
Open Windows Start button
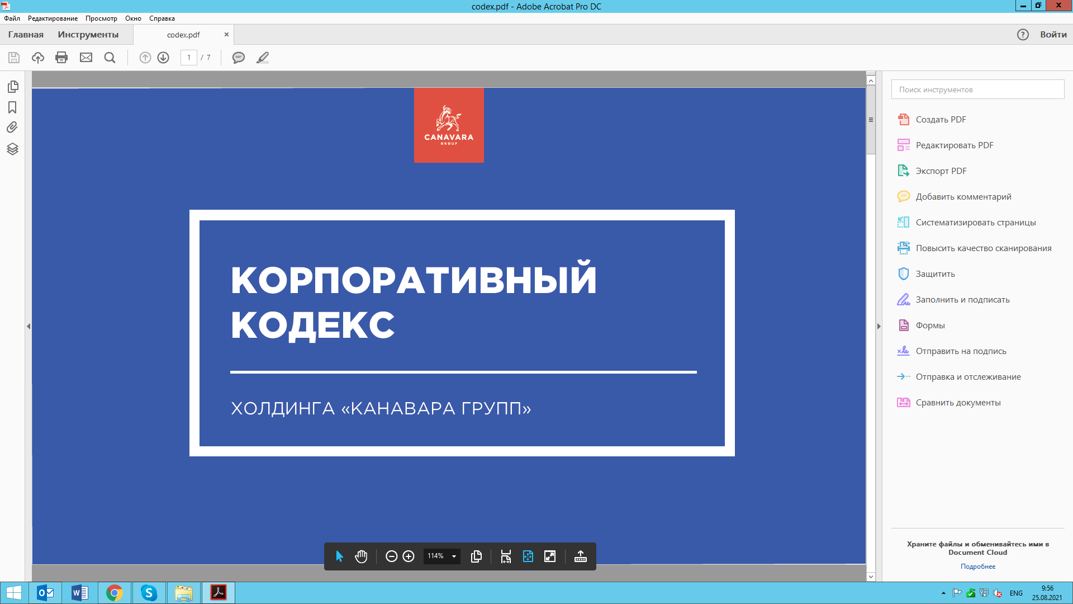coord(13,593)
